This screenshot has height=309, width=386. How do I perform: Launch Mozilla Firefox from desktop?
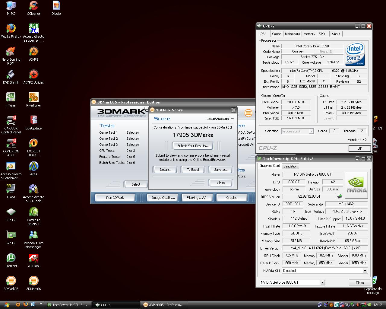pos(11,31)
